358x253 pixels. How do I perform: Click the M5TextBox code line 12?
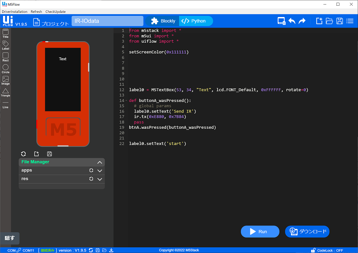click(x=219, y=90)
